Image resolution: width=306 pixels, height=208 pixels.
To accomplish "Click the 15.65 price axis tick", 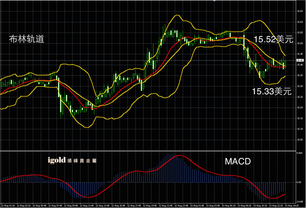I will pyautogui.click(x=300, y=11).
